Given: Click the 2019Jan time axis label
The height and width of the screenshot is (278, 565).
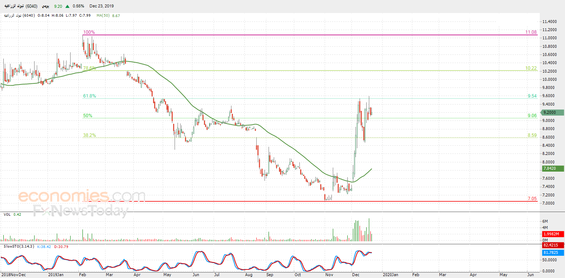Looking at the screenshot, I should pos(56,275).
